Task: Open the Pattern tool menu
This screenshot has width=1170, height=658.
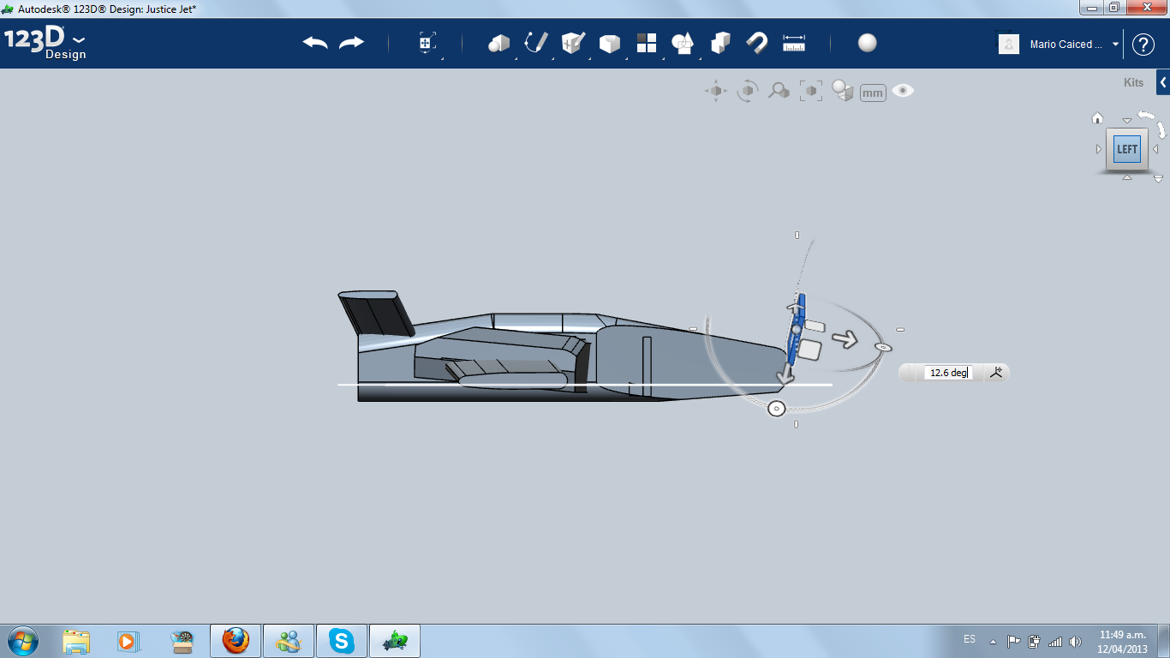Action: click(647, 43)
